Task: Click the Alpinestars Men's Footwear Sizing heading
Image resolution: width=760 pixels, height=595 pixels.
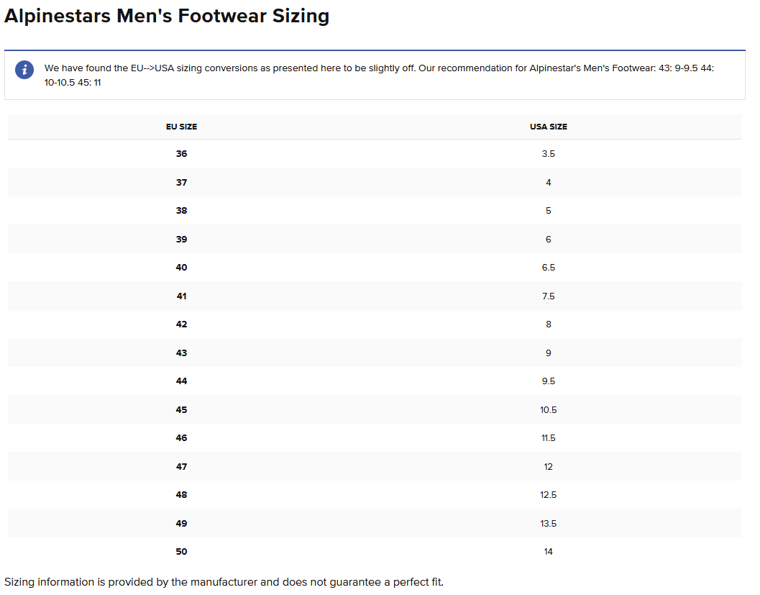Action: (x=167, y=16)
